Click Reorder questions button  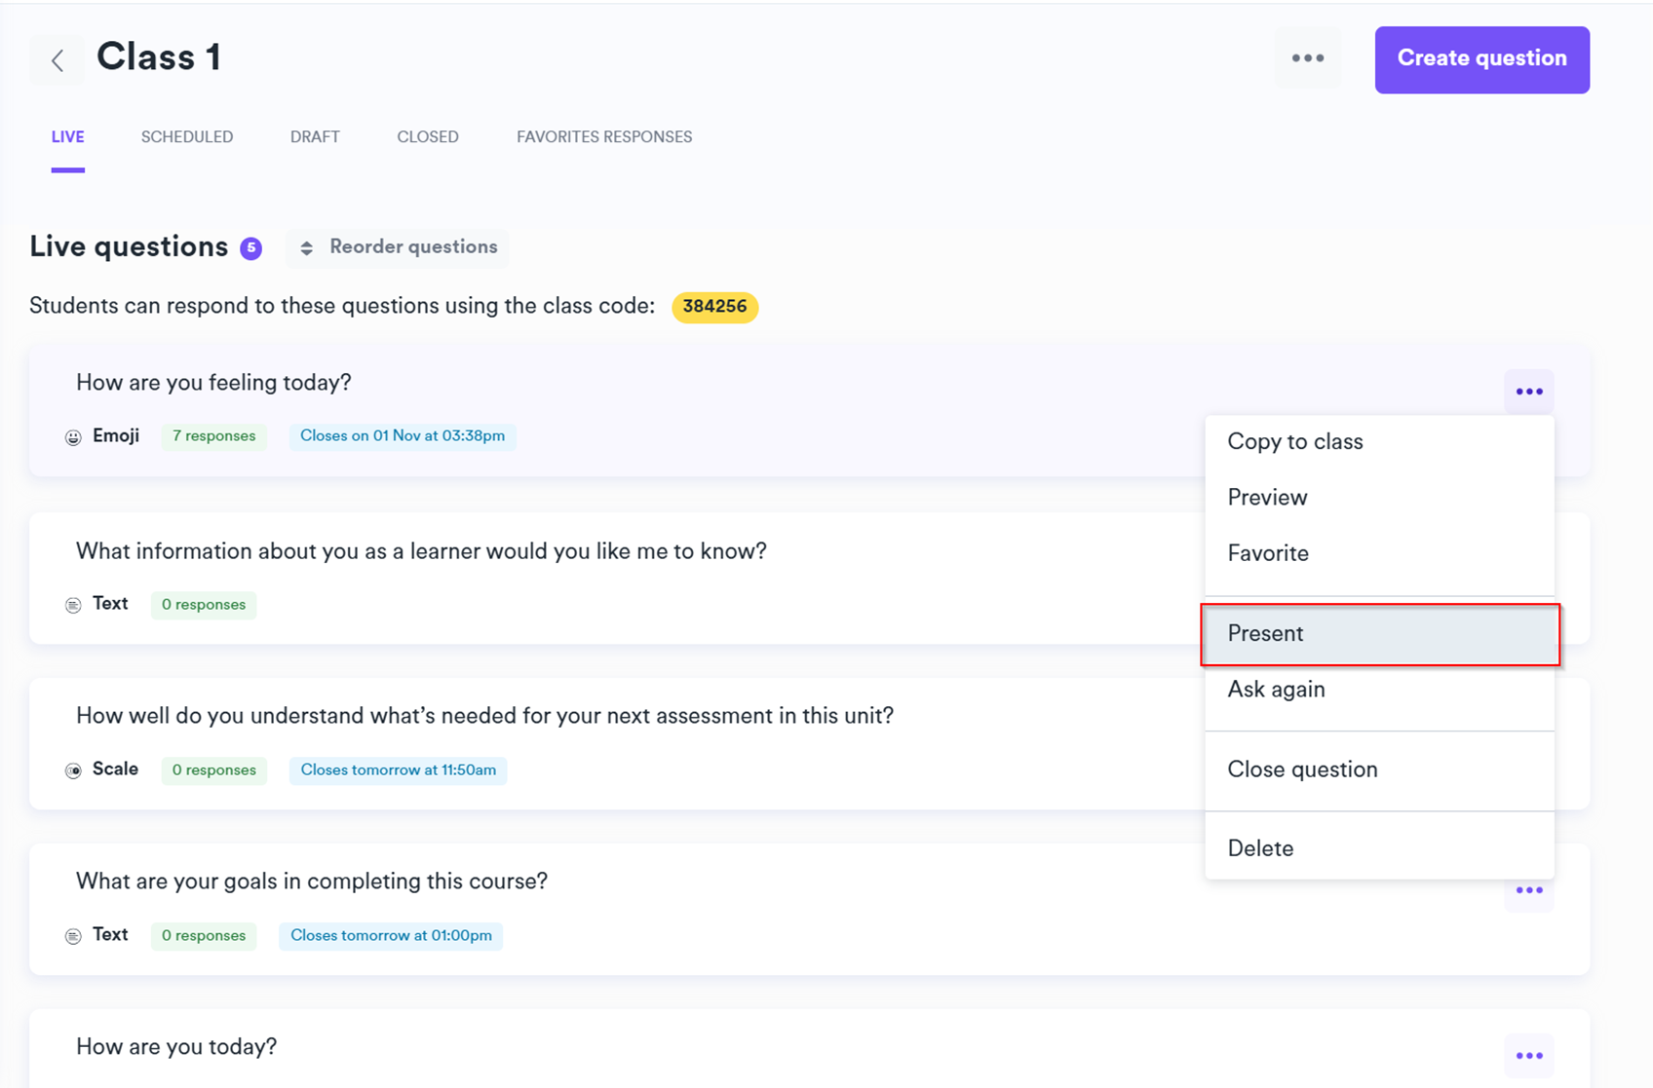(399, 247)
